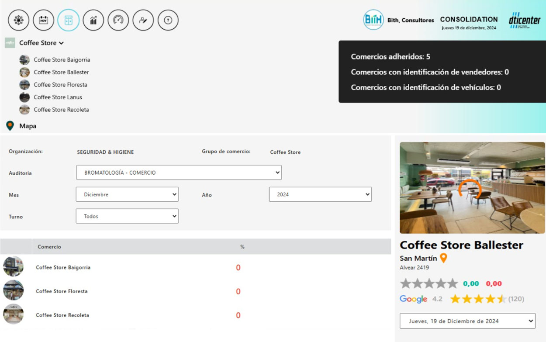Click the orange location pin beside San Martín
The height and width of the screenshot is (342, 546).
(443, 258)
